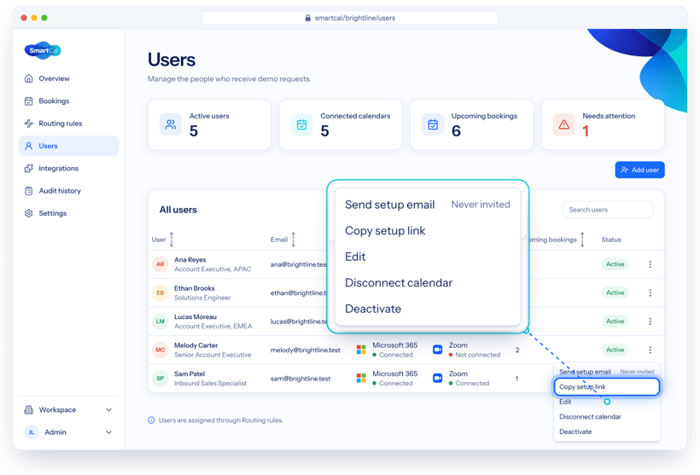Click the Status column header
Image resolution: width=700 pixels, height=475 pixels.
point(611,240)
